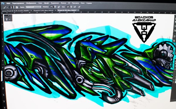This screenshot has height=109, width=176.
Task: Open the Изображение menu
Action: click(31, 3)
